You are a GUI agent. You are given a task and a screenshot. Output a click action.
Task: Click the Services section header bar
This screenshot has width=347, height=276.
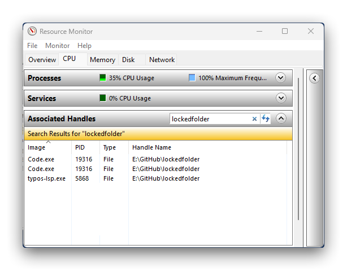click(158, 98)
